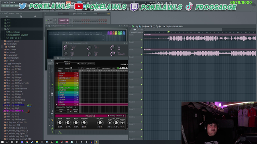Click the playlist timeline position marker
Viewport: 257px width, 144px height.
click(x=168, y=32)
